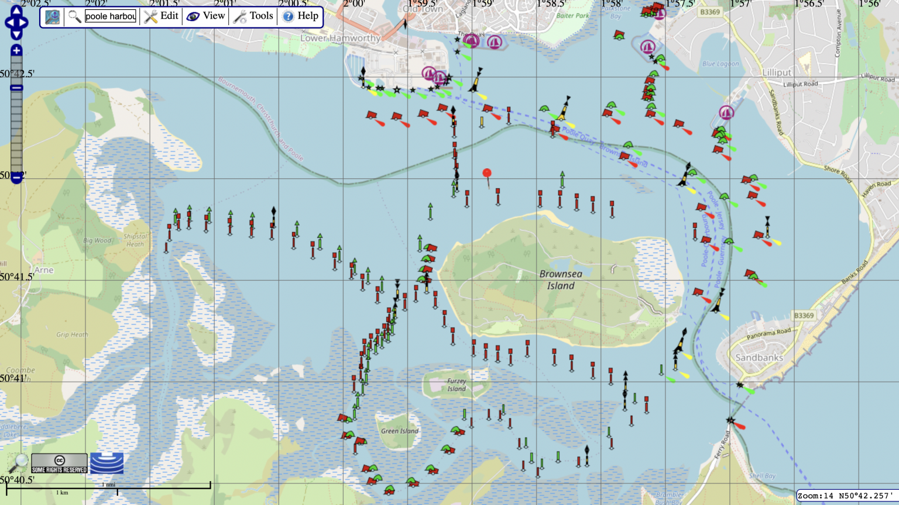Click the plus button to zoom in
899x505 pixels.
tap(16, 51)
